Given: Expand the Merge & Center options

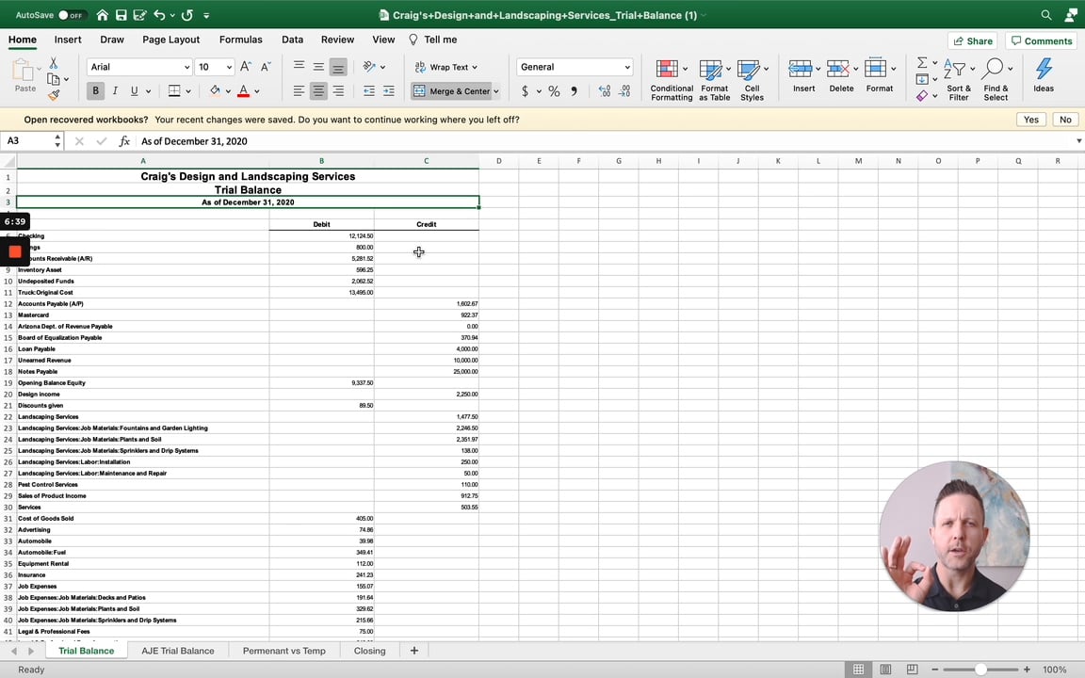Looking at the screenshot, I should point(496,90).
